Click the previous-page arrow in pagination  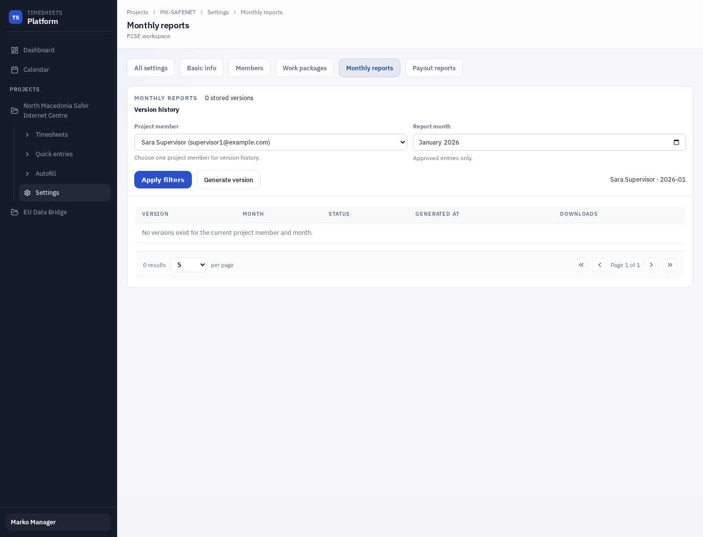600,265
